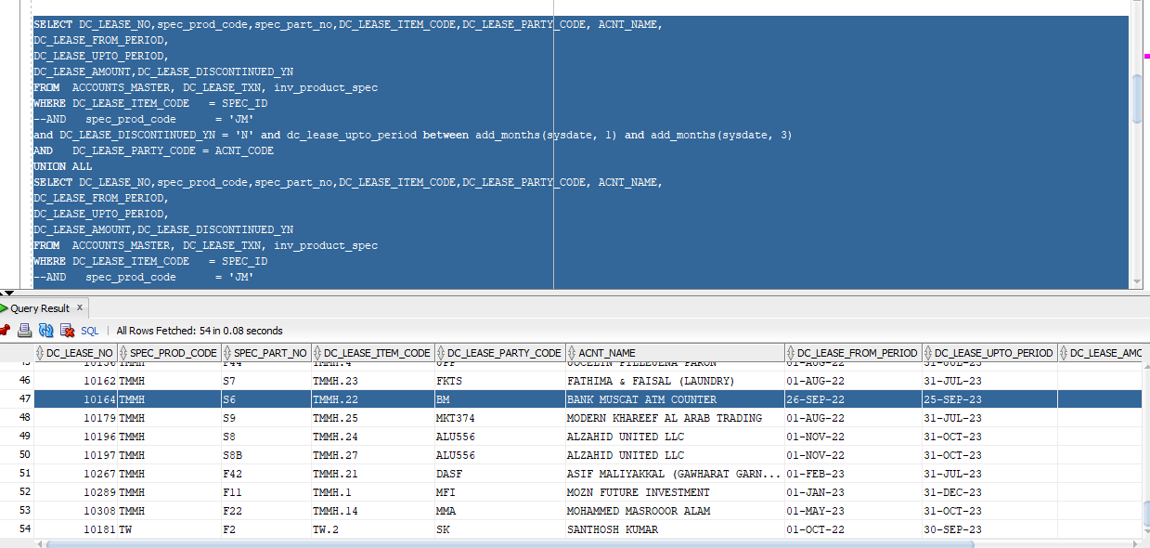
Task: Close the Query Result tab
Action: (x=79, y=307)
